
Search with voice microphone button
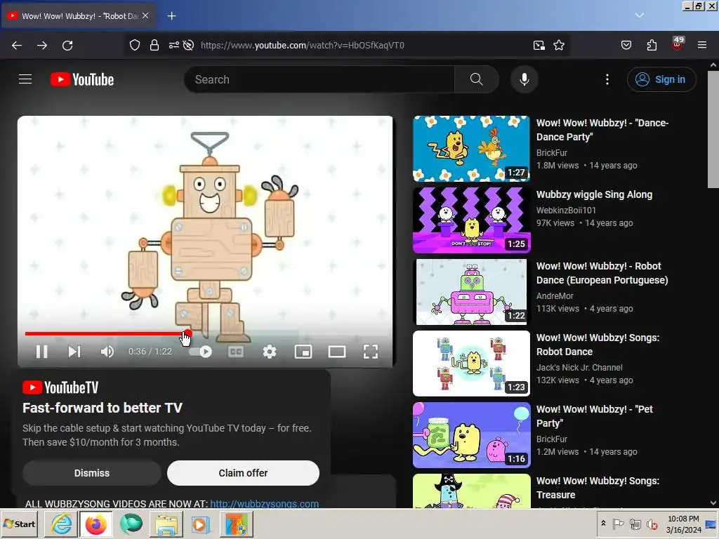(524, 79)
